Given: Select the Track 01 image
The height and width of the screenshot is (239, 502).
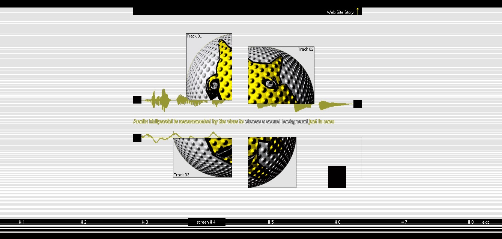Looking at the screenshot, I should click(209, 67).
